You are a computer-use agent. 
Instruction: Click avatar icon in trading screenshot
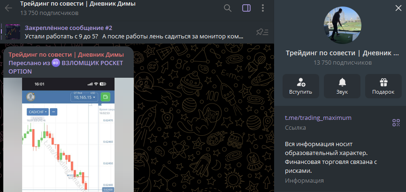[x=31, y=97]
